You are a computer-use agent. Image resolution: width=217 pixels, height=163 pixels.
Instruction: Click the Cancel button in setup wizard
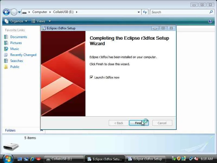click(x=162, y=123)
